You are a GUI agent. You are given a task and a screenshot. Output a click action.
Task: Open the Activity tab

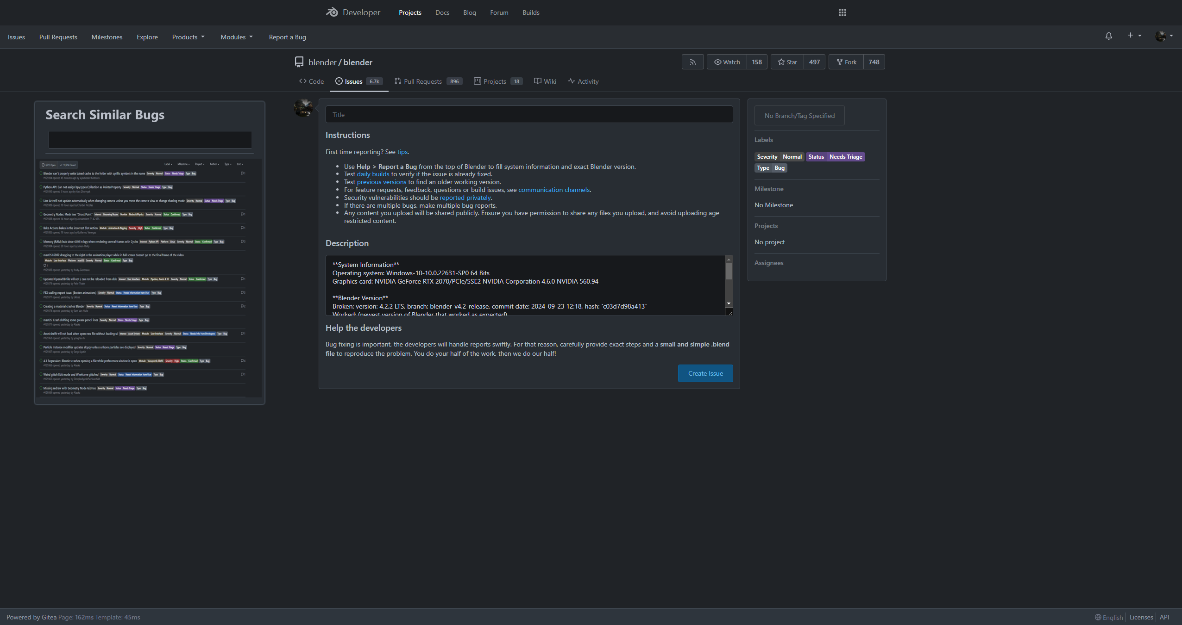(583, 81)
